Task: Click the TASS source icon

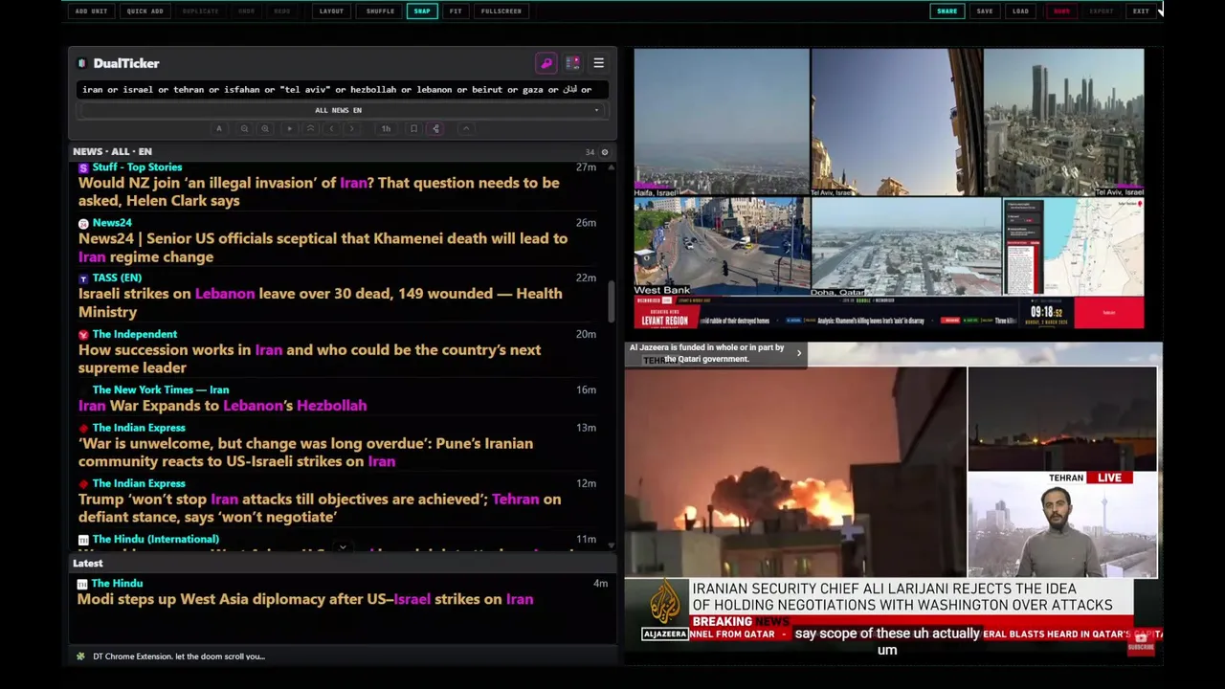Action: (83, 278)
